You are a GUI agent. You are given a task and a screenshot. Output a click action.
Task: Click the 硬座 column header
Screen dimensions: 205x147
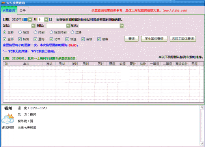pos(112,64)
